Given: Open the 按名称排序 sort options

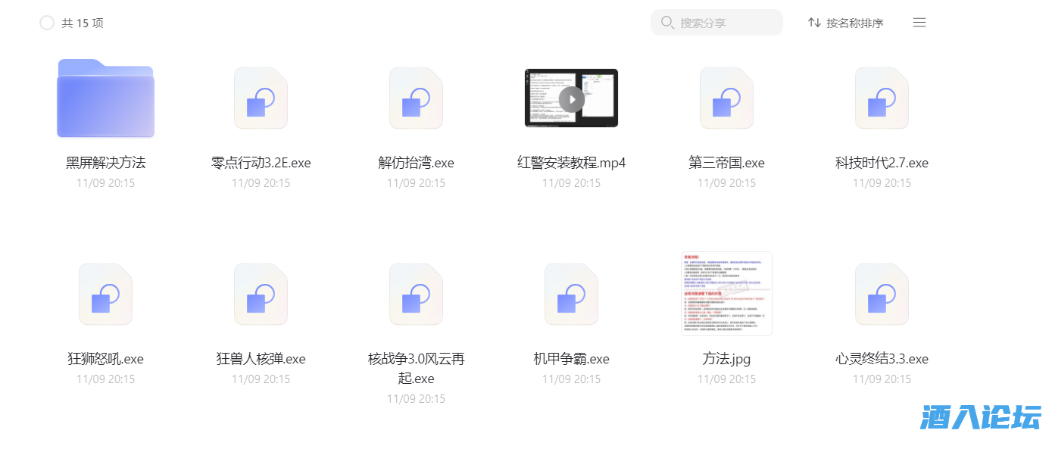Looking at the screenshot, I should point(845,23).
